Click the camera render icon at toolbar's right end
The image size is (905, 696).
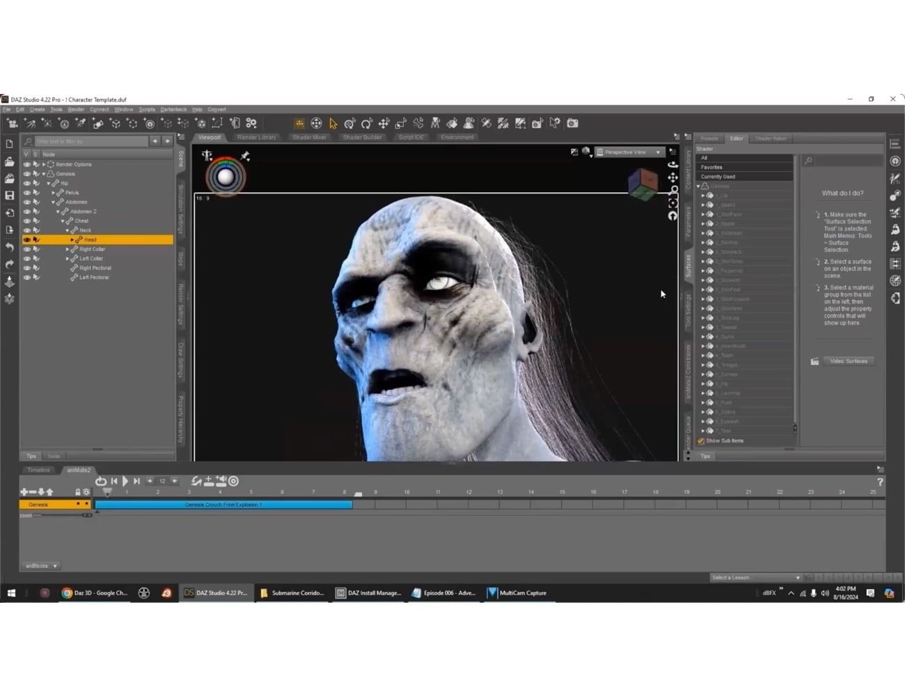572,123
